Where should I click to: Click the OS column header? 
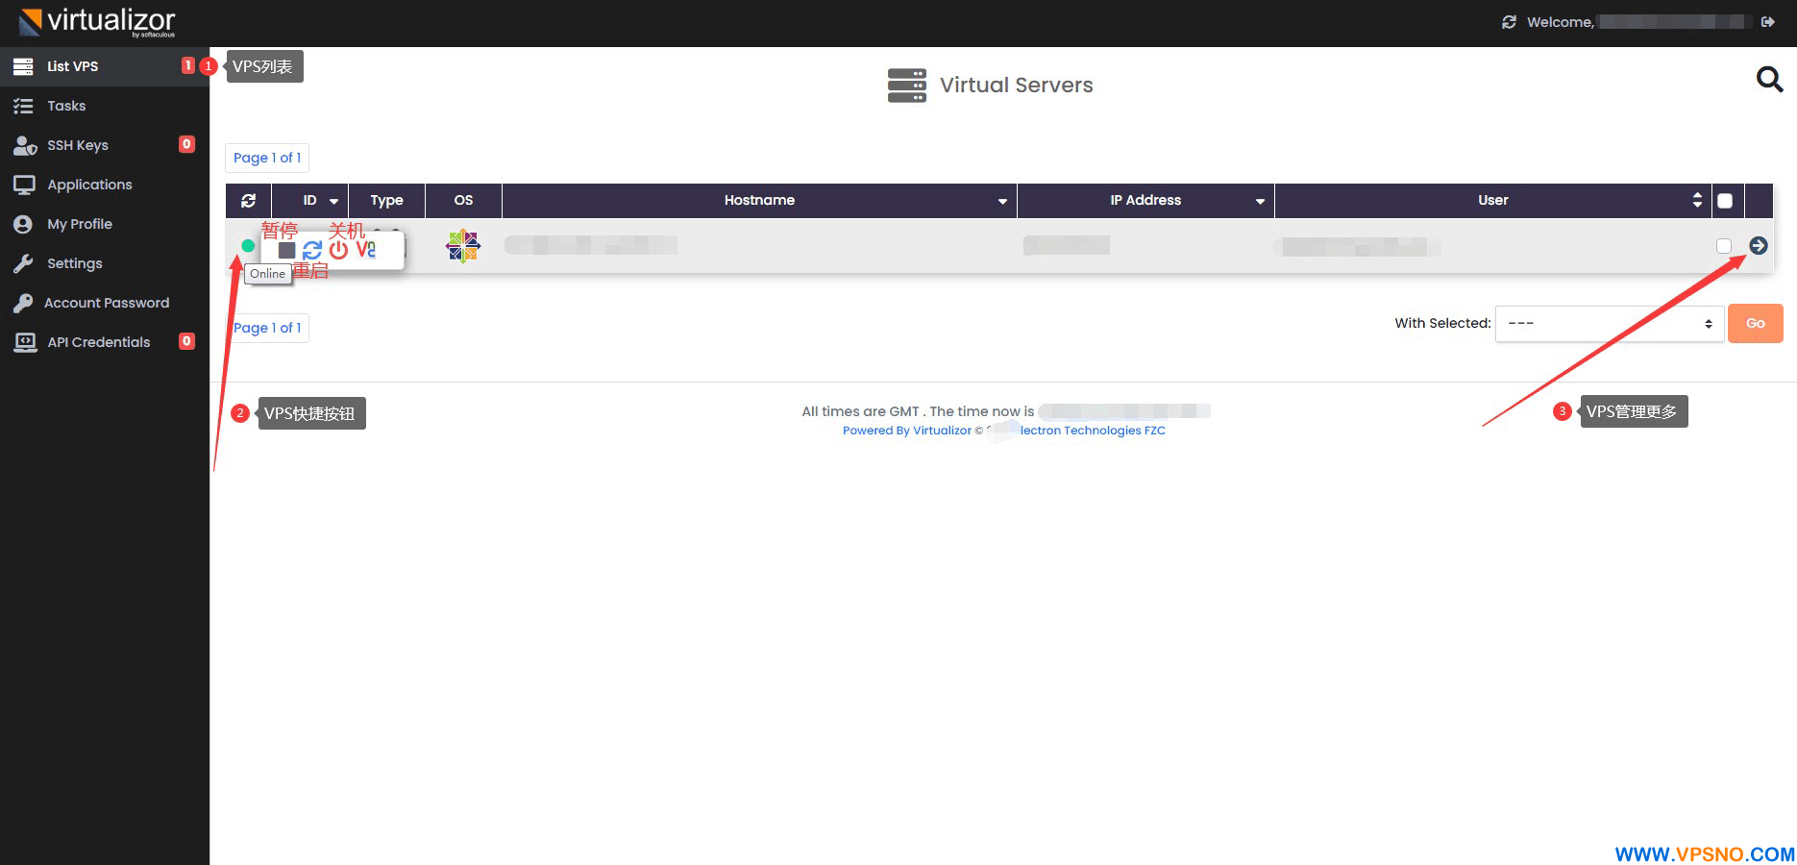click(463, 200)
